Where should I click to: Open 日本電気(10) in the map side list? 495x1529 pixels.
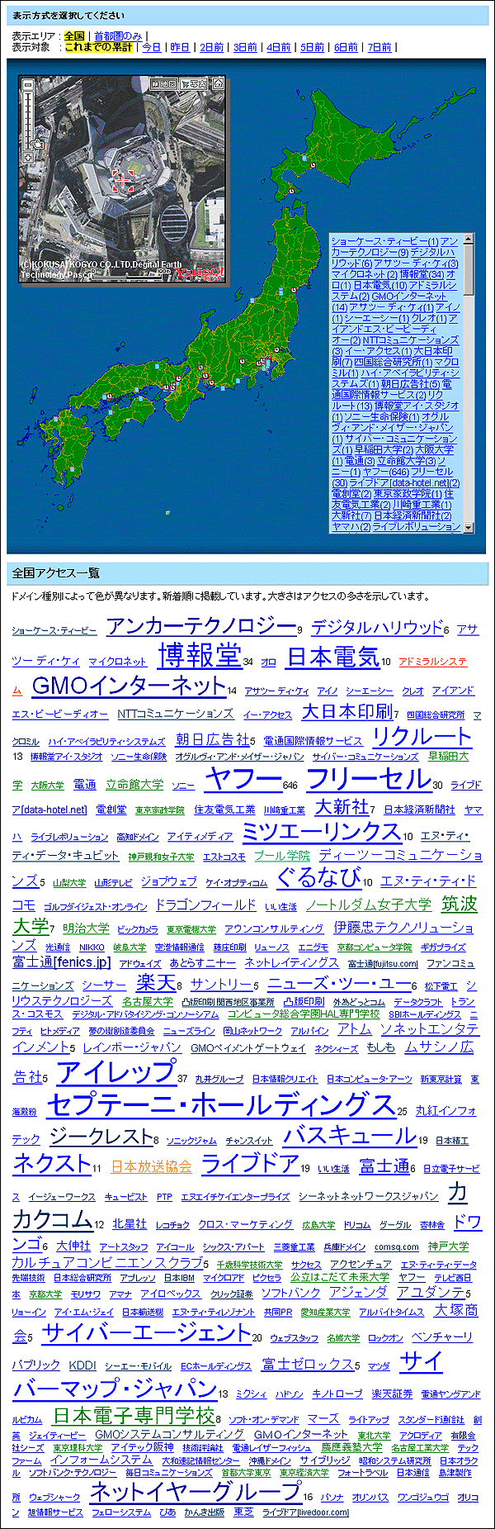(380, 285)
